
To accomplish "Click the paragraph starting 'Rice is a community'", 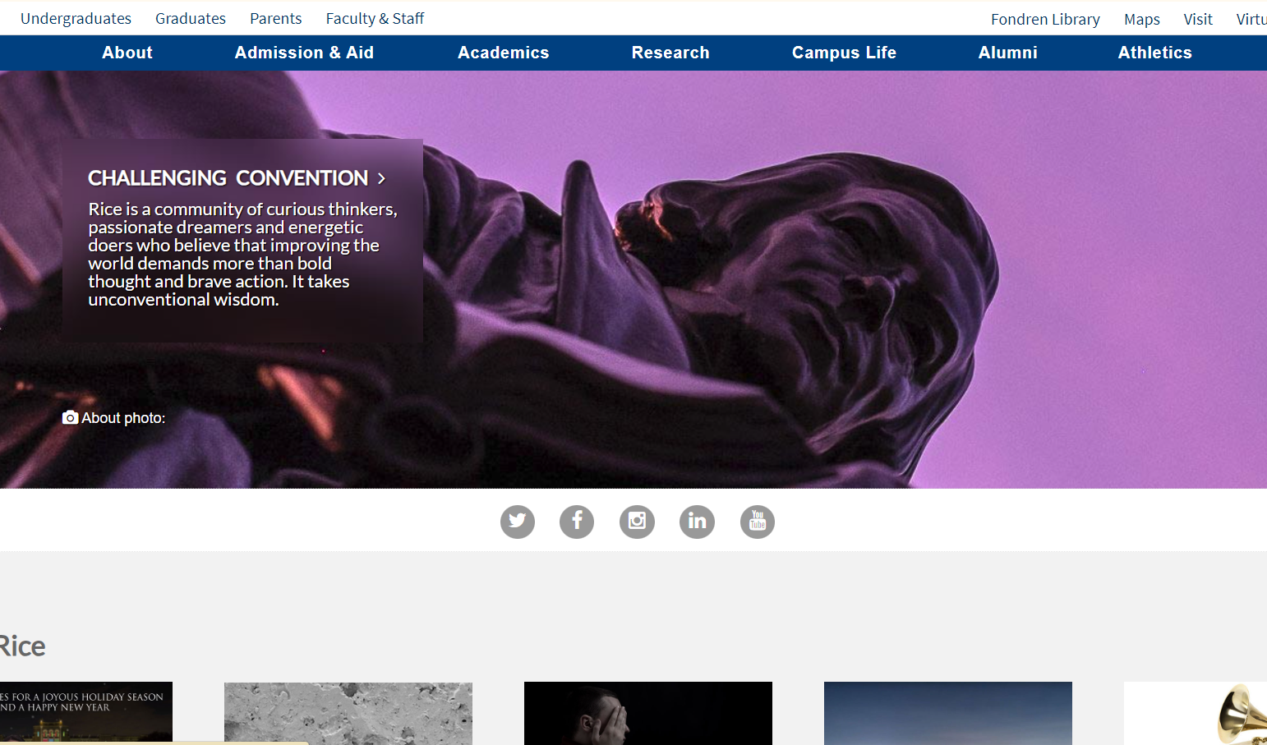I will pyautogui.click(x=242, y=255).
